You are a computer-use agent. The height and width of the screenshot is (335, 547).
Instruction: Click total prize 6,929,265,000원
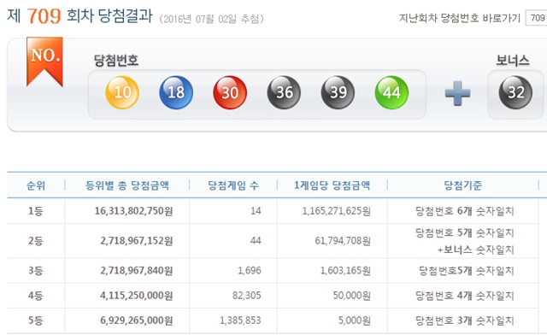tap(137, 320)
